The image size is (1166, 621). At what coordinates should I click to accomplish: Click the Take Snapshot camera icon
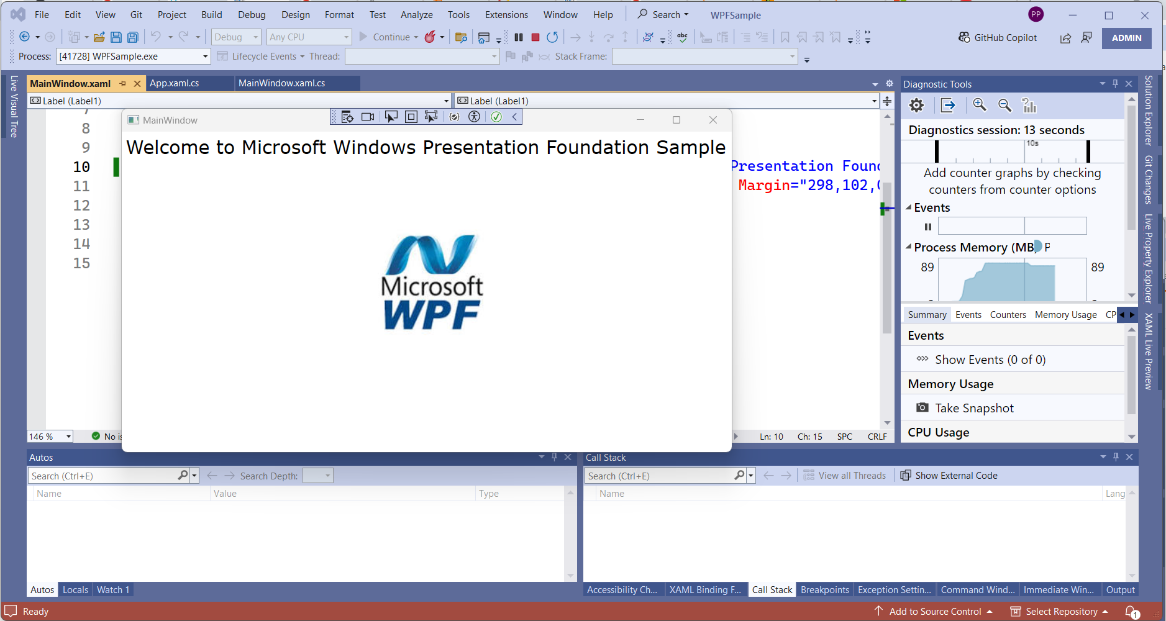(x=922, y=408)
